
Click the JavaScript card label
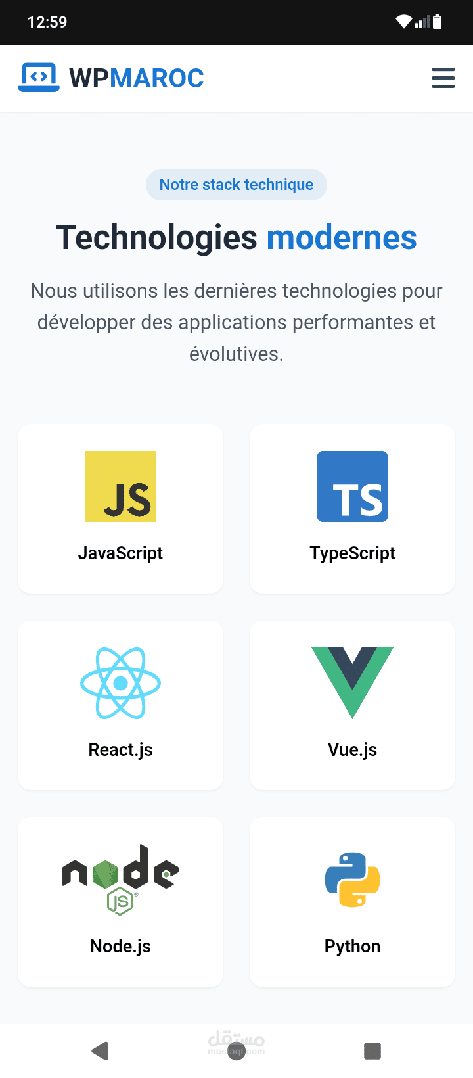pos(120,553)
